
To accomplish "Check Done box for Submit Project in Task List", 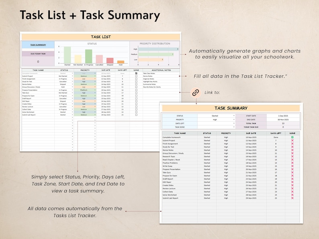I will 136,76.
